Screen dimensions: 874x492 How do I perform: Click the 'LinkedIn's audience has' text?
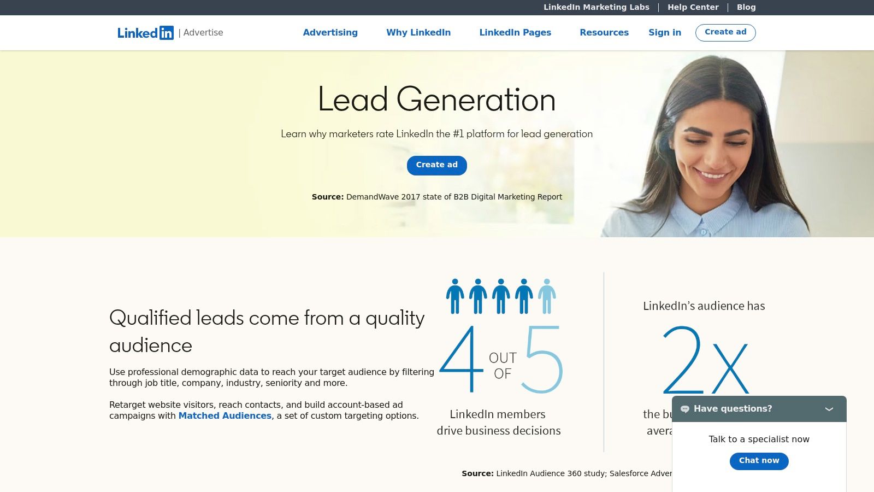click(x=704, y=306)
